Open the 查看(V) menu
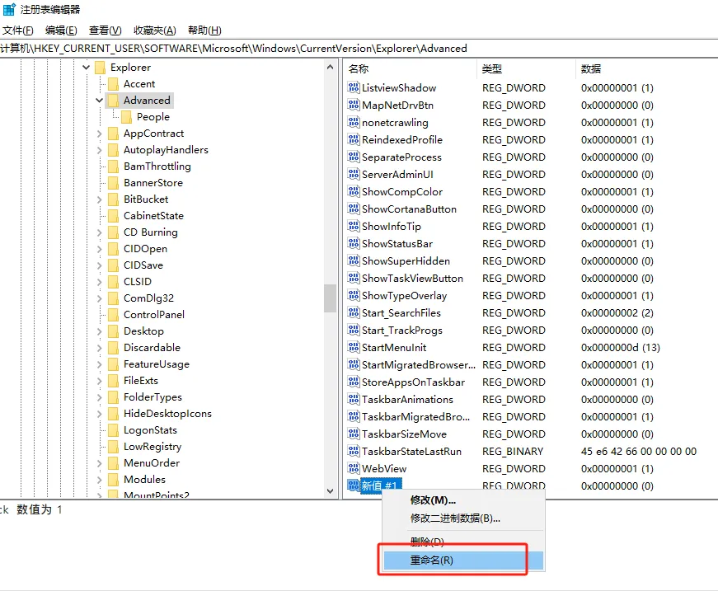718x591 pixels. pyautogui.click(x=105, y=30)
